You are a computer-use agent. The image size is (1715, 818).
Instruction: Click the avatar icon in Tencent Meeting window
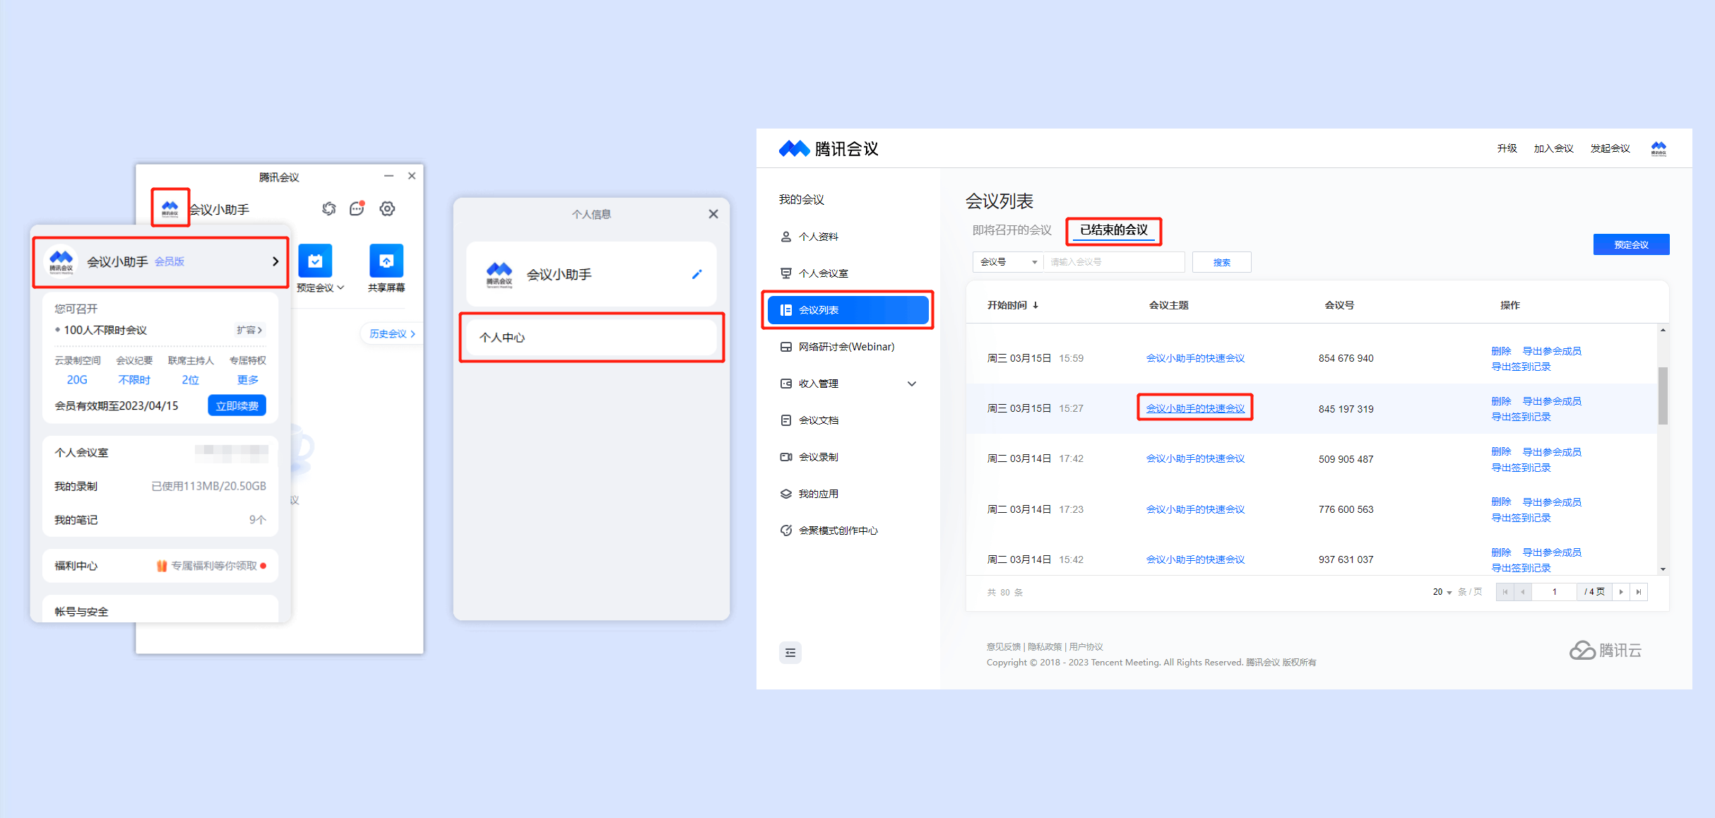(x=170, y=208)
